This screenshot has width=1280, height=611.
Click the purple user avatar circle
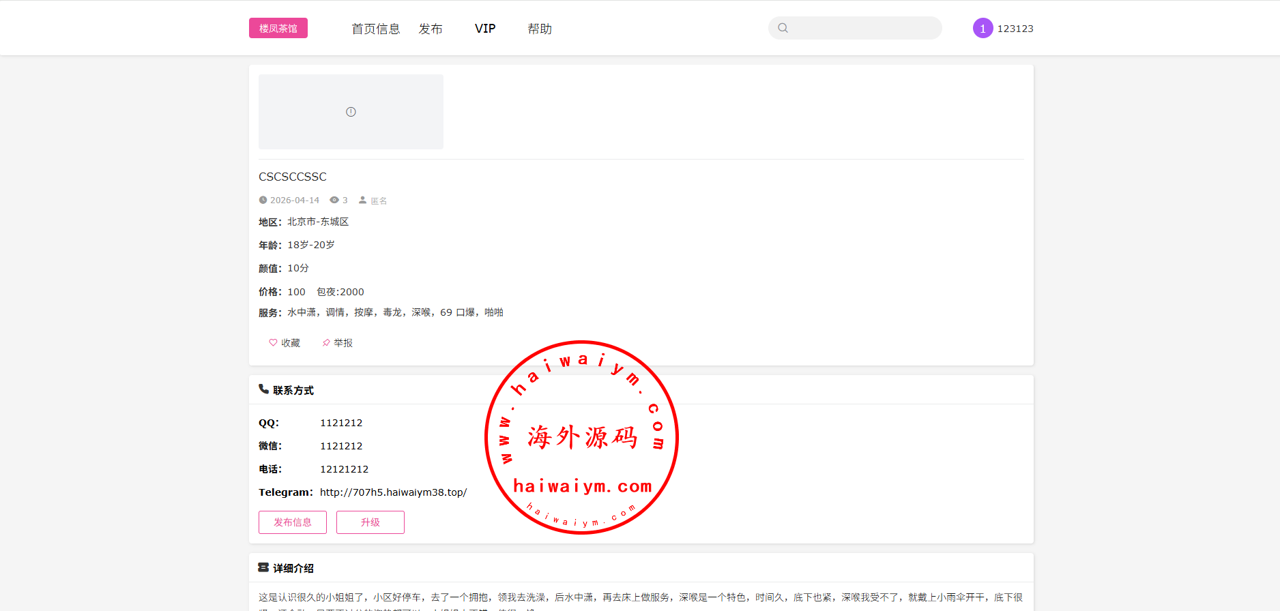click(983, 28)
